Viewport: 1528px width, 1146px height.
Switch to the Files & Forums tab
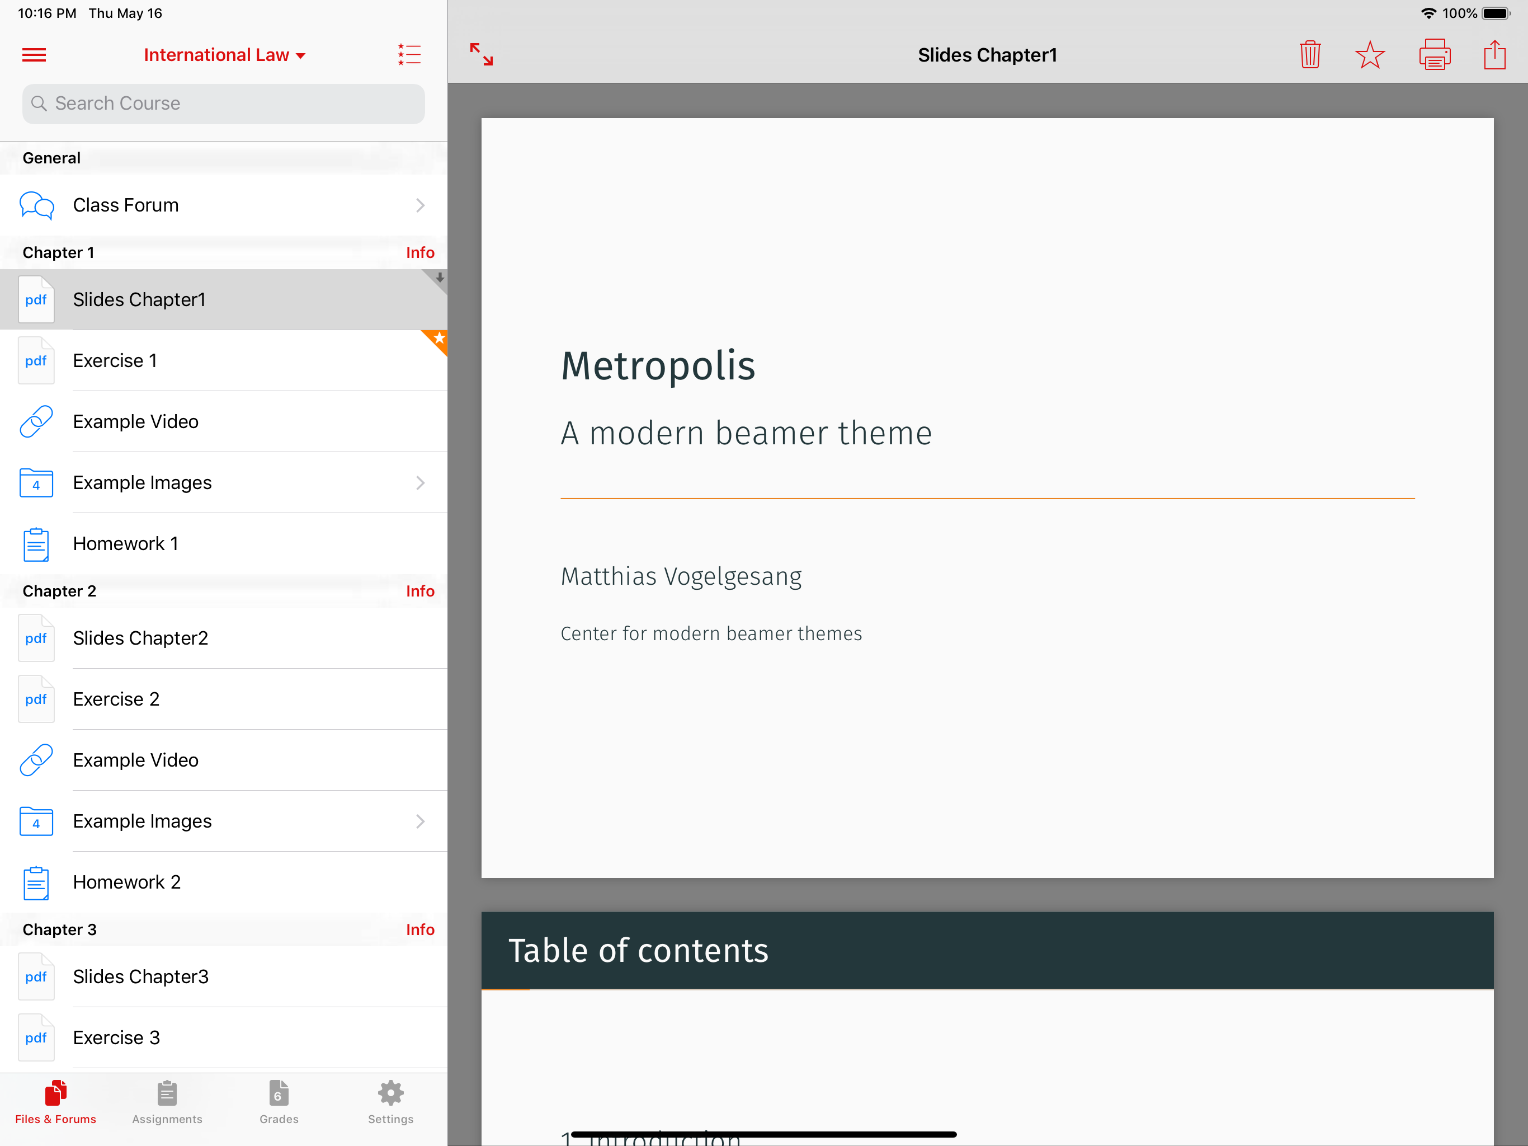pyautogui.click(x=56, y=1102)
